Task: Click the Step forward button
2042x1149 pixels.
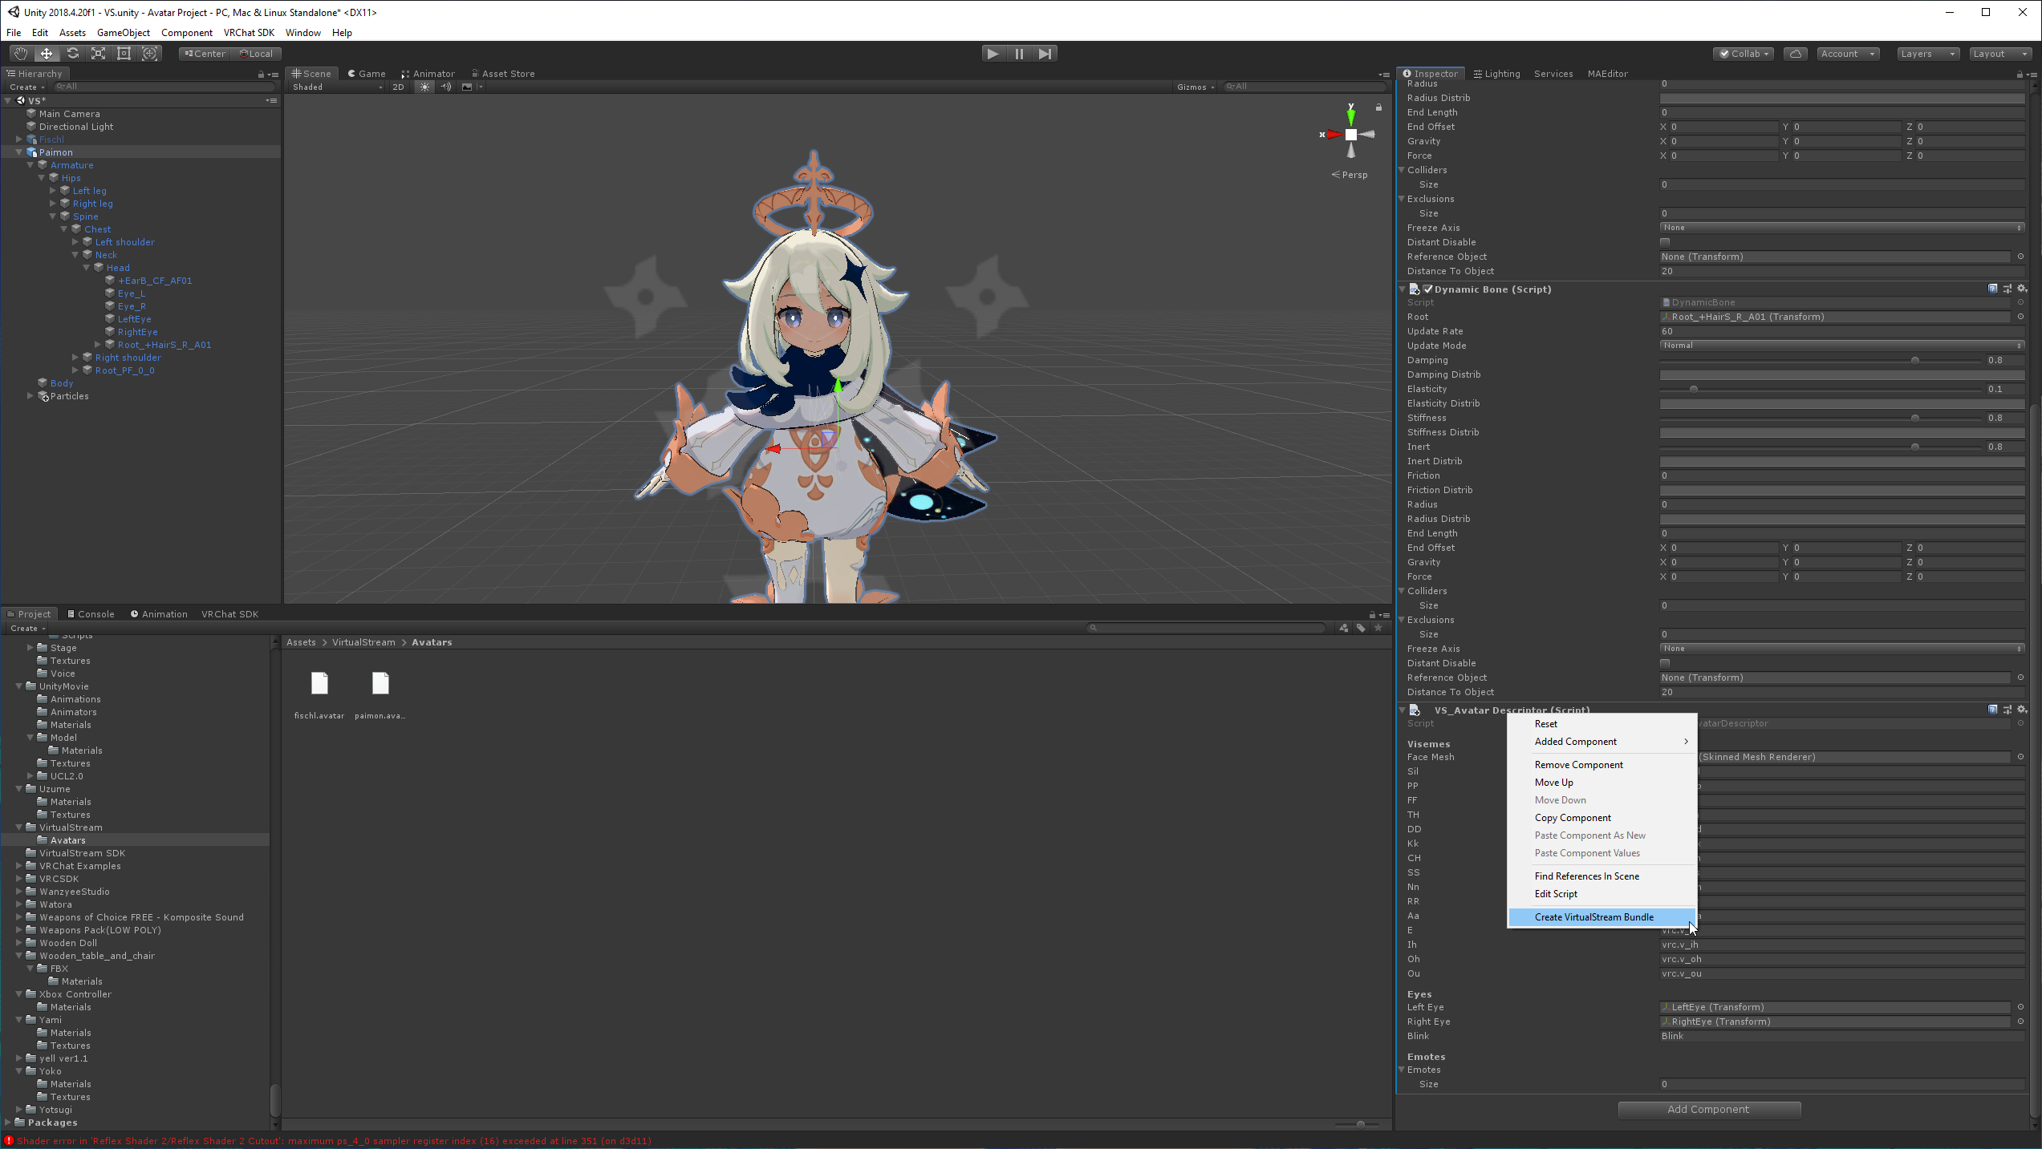Action: (1044, 54)
